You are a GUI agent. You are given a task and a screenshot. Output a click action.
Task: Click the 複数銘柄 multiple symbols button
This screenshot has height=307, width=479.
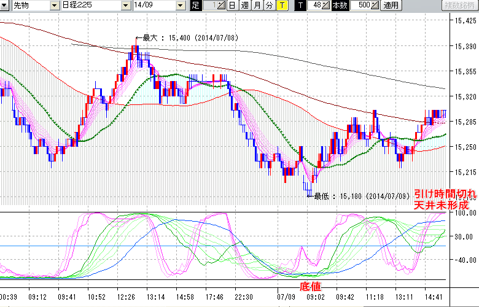coord(461,6)
